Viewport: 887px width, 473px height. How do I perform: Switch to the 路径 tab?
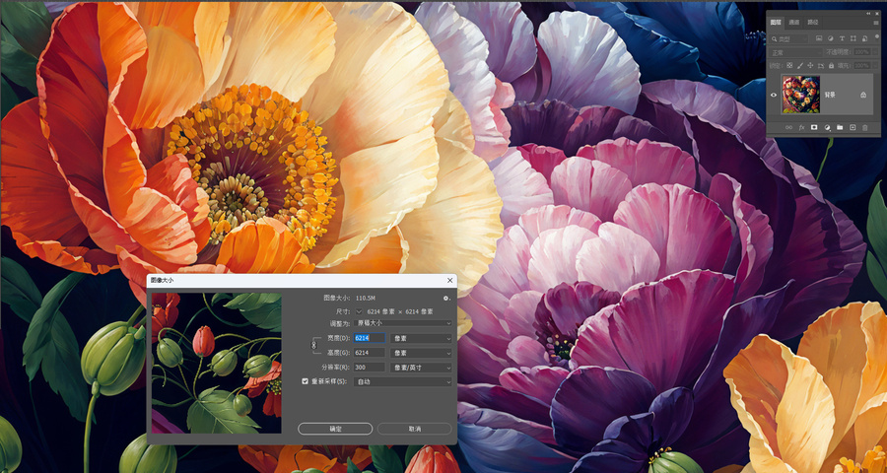813,23
